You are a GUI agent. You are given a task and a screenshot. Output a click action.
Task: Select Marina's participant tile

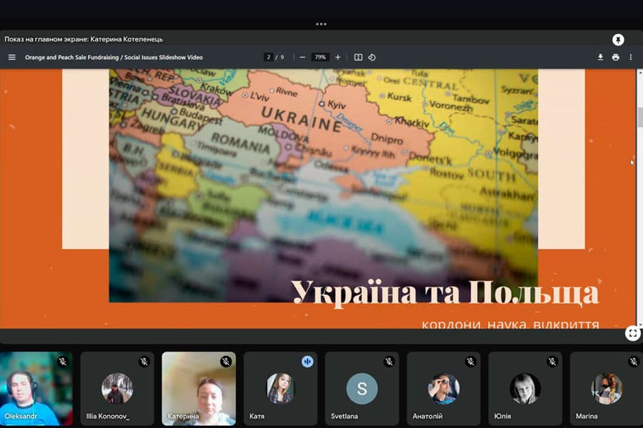[607, 389]
